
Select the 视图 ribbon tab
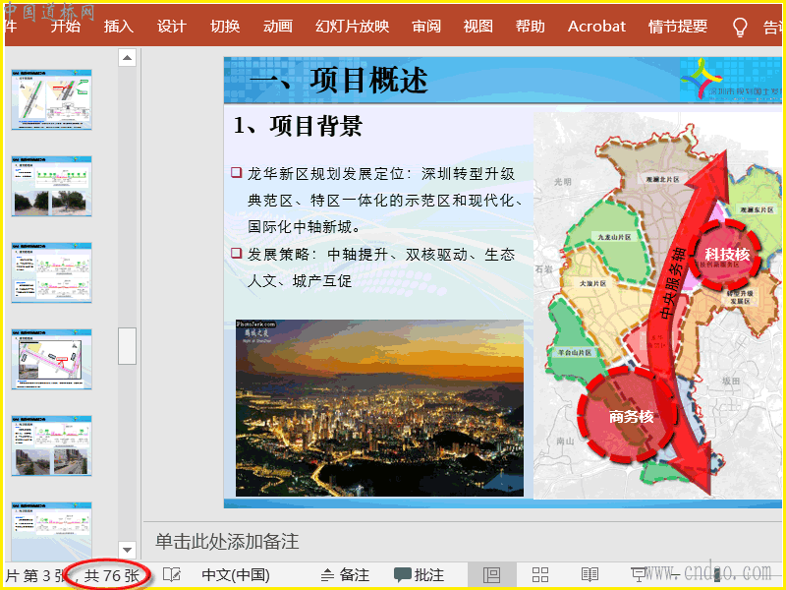(x=477, y=27)
